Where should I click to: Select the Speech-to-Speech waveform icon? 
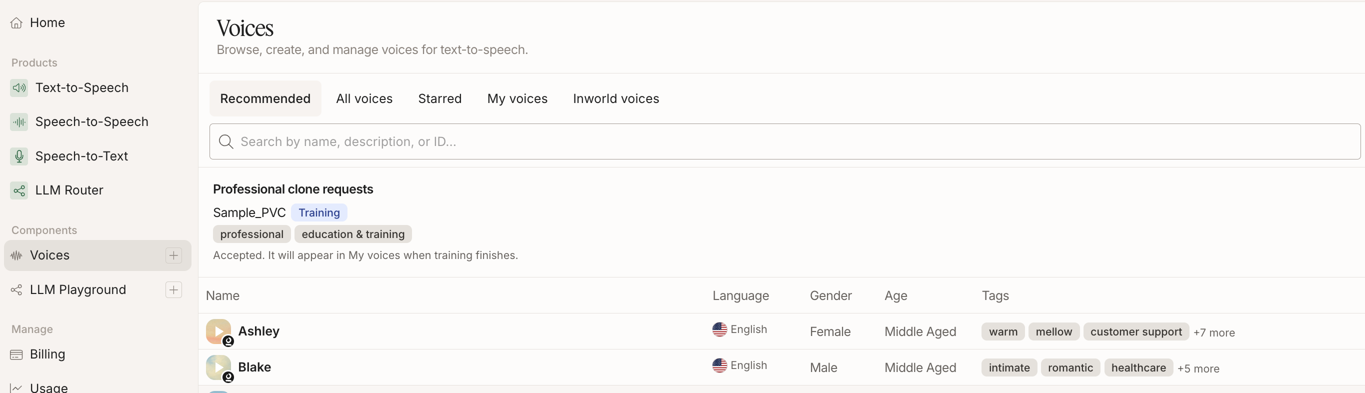click(19, 122)
